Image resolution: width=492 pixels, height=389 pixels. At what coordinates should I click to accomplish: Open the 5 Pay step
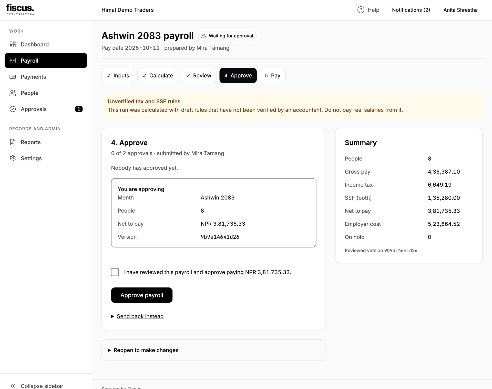(273, 75)
